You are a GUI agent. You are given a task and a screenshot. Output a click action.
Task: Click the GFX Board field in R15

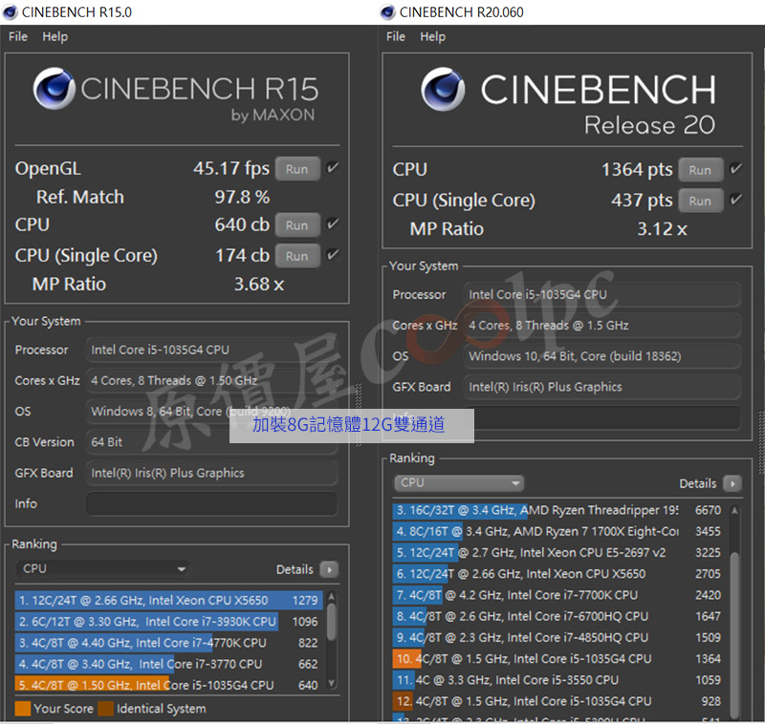click(x=211, y=473)
